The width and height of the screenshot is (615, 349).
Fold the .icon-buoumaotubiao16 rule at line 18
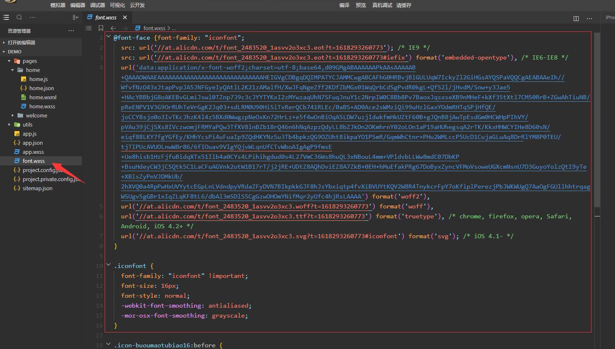pos(109,344)
